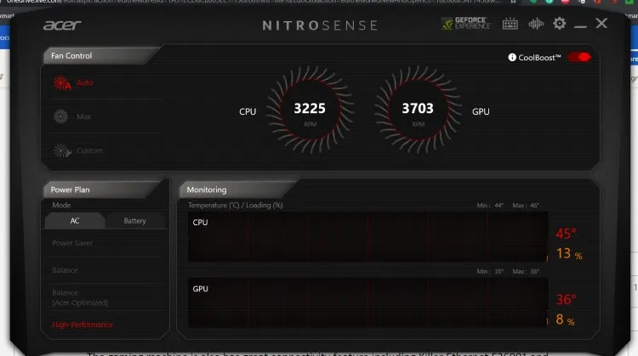Click the CPU Min: 44° value
The width and height of the screenshot is (638, 356).
coord(490,206)
